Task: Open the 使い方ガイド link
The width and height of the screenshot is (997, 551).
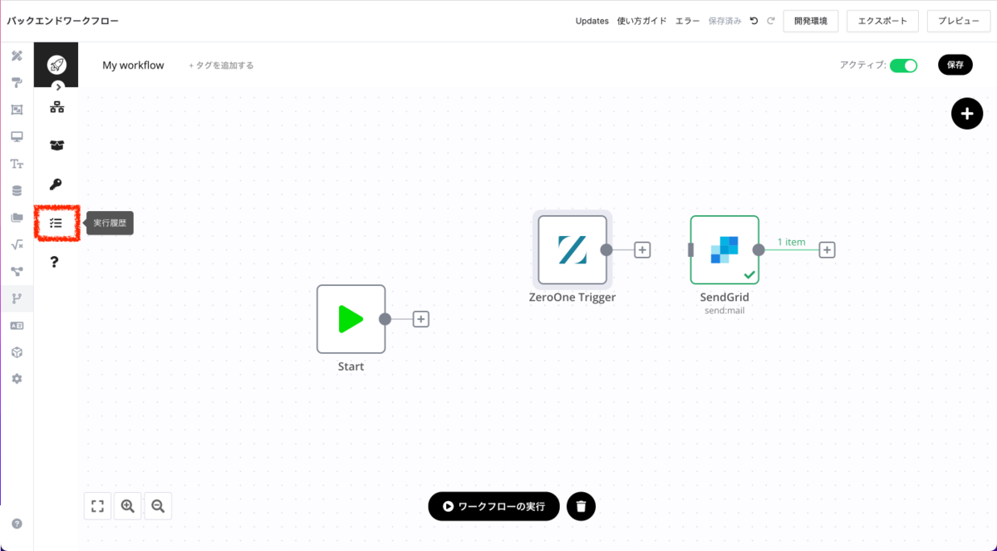Action: 642,21
